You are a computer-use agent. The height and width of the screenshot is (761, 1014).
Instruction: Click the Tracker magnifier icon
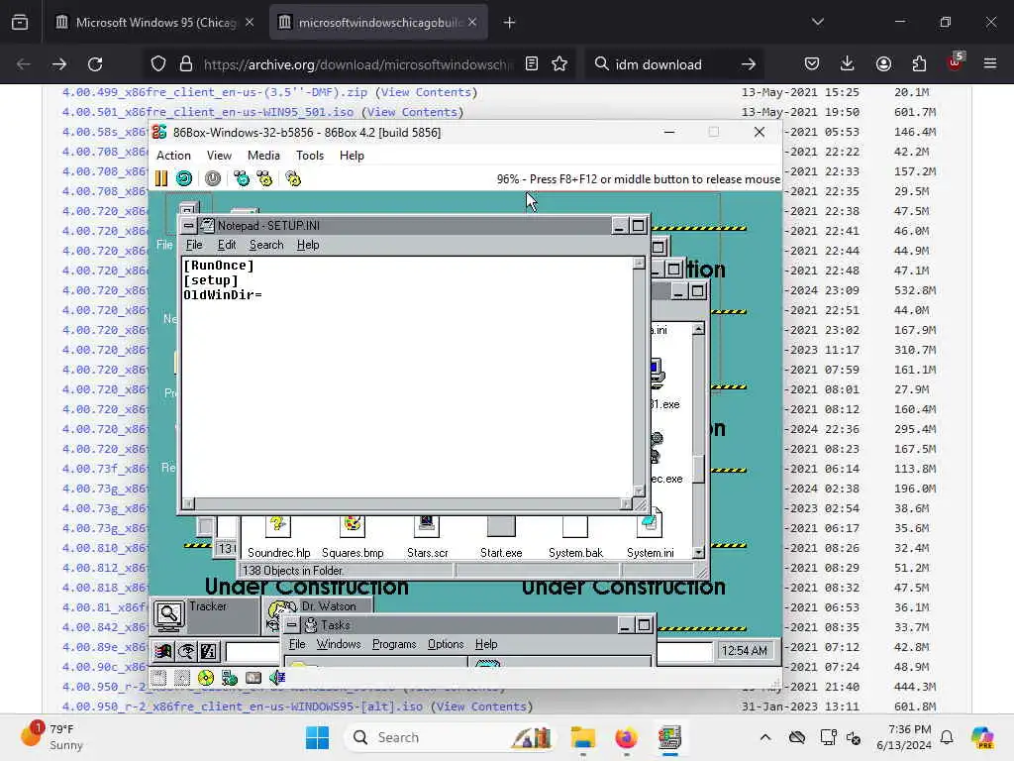pos(168,615)
